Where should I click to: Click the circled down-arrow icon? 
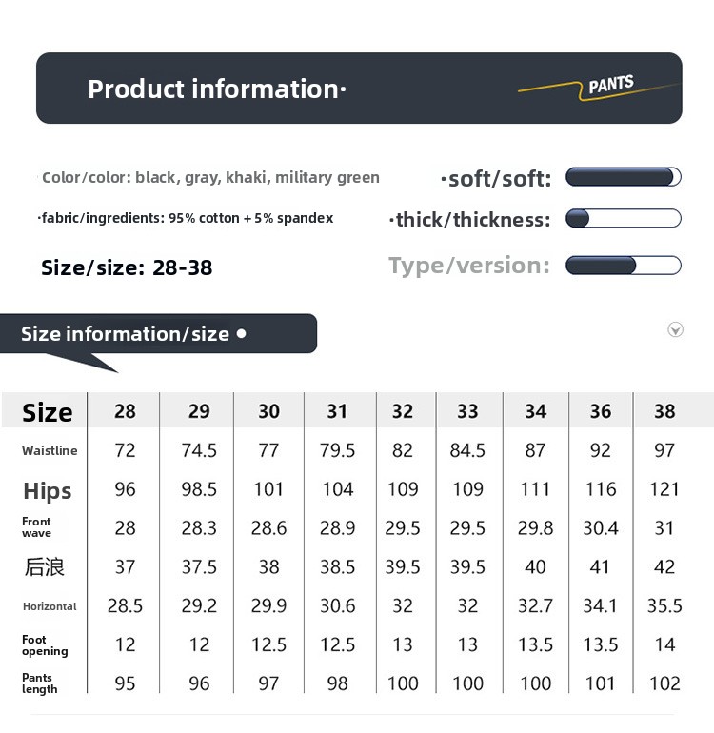675,329
